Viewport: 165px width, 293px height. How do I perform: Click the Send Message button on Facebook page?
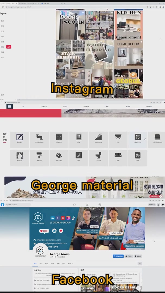(x=138, y=256)
